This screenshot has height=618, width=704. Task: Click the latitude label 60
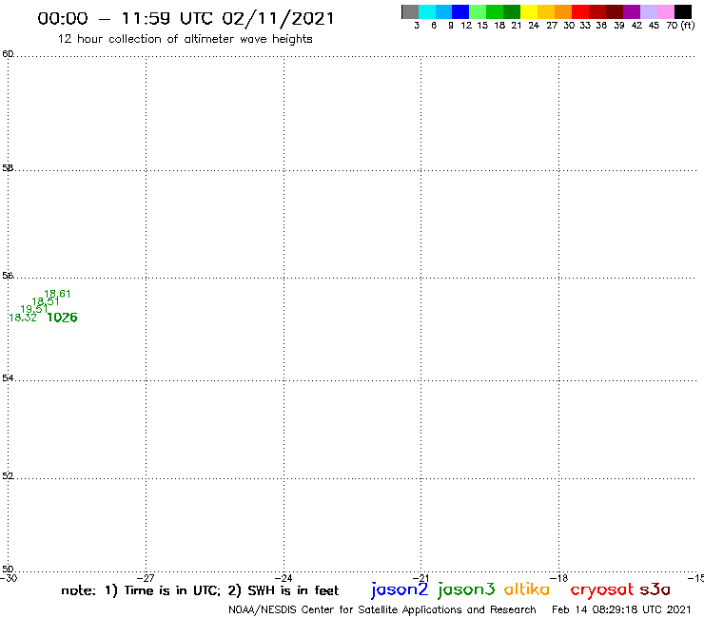pyautogui.click(x=8, y=54)
